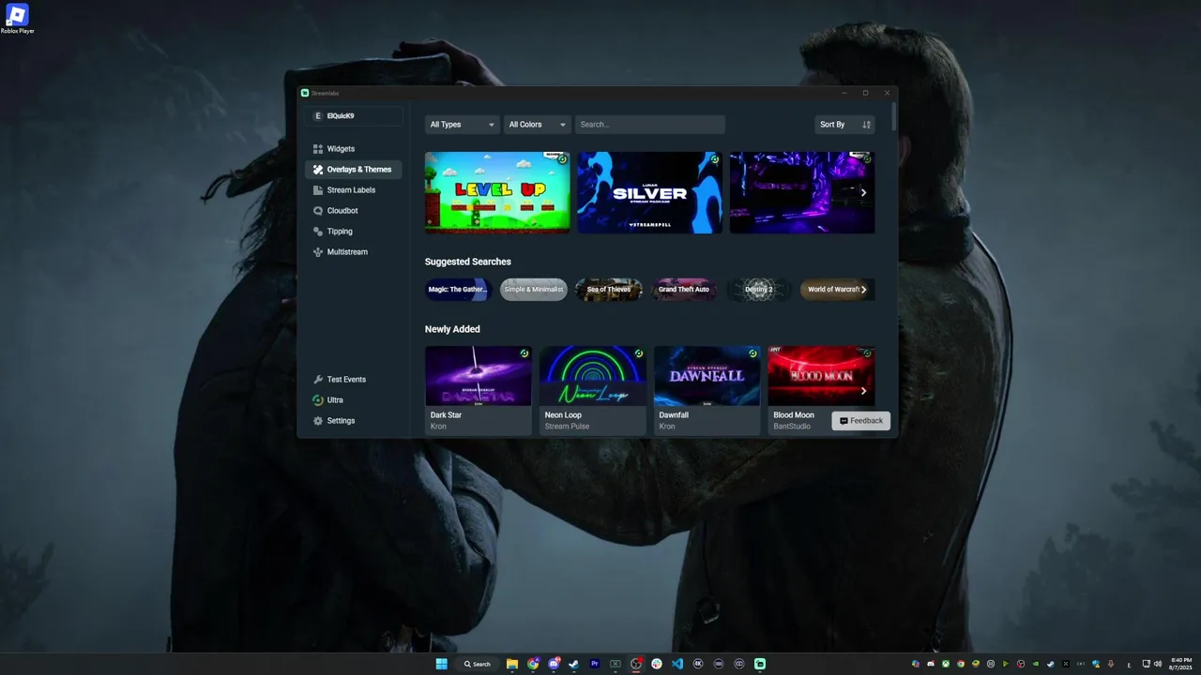Open Slack from the taskbar
Screen dimensions: 1201x675
click(x=657, y=664)
